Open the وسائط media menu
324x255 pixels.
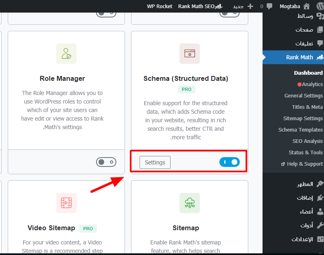(305, 16)
